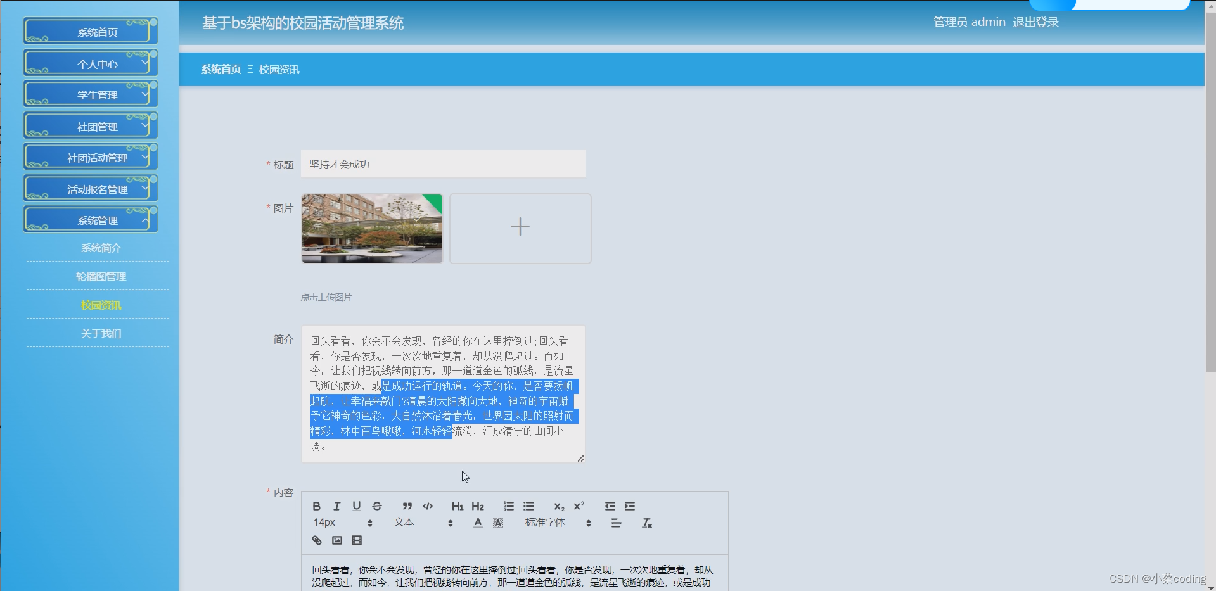The height and width of the screenshot is (591, 1216).
Task: Expand 系统首页 sidebar menu
Action: point(91,31)
